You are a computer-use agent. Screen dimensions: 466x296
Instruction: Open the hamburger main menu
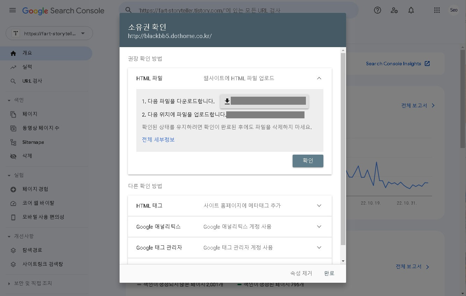click(13, 10)
